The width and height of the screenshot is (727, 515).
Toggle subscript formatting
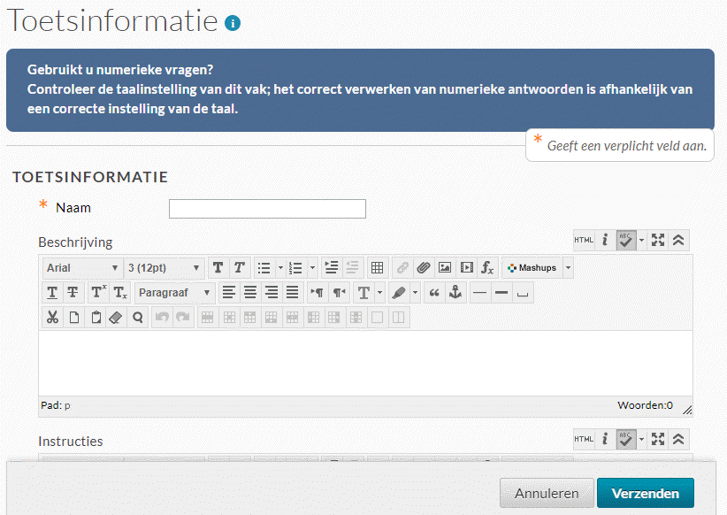pyautogui.click(x=119, y=293)
